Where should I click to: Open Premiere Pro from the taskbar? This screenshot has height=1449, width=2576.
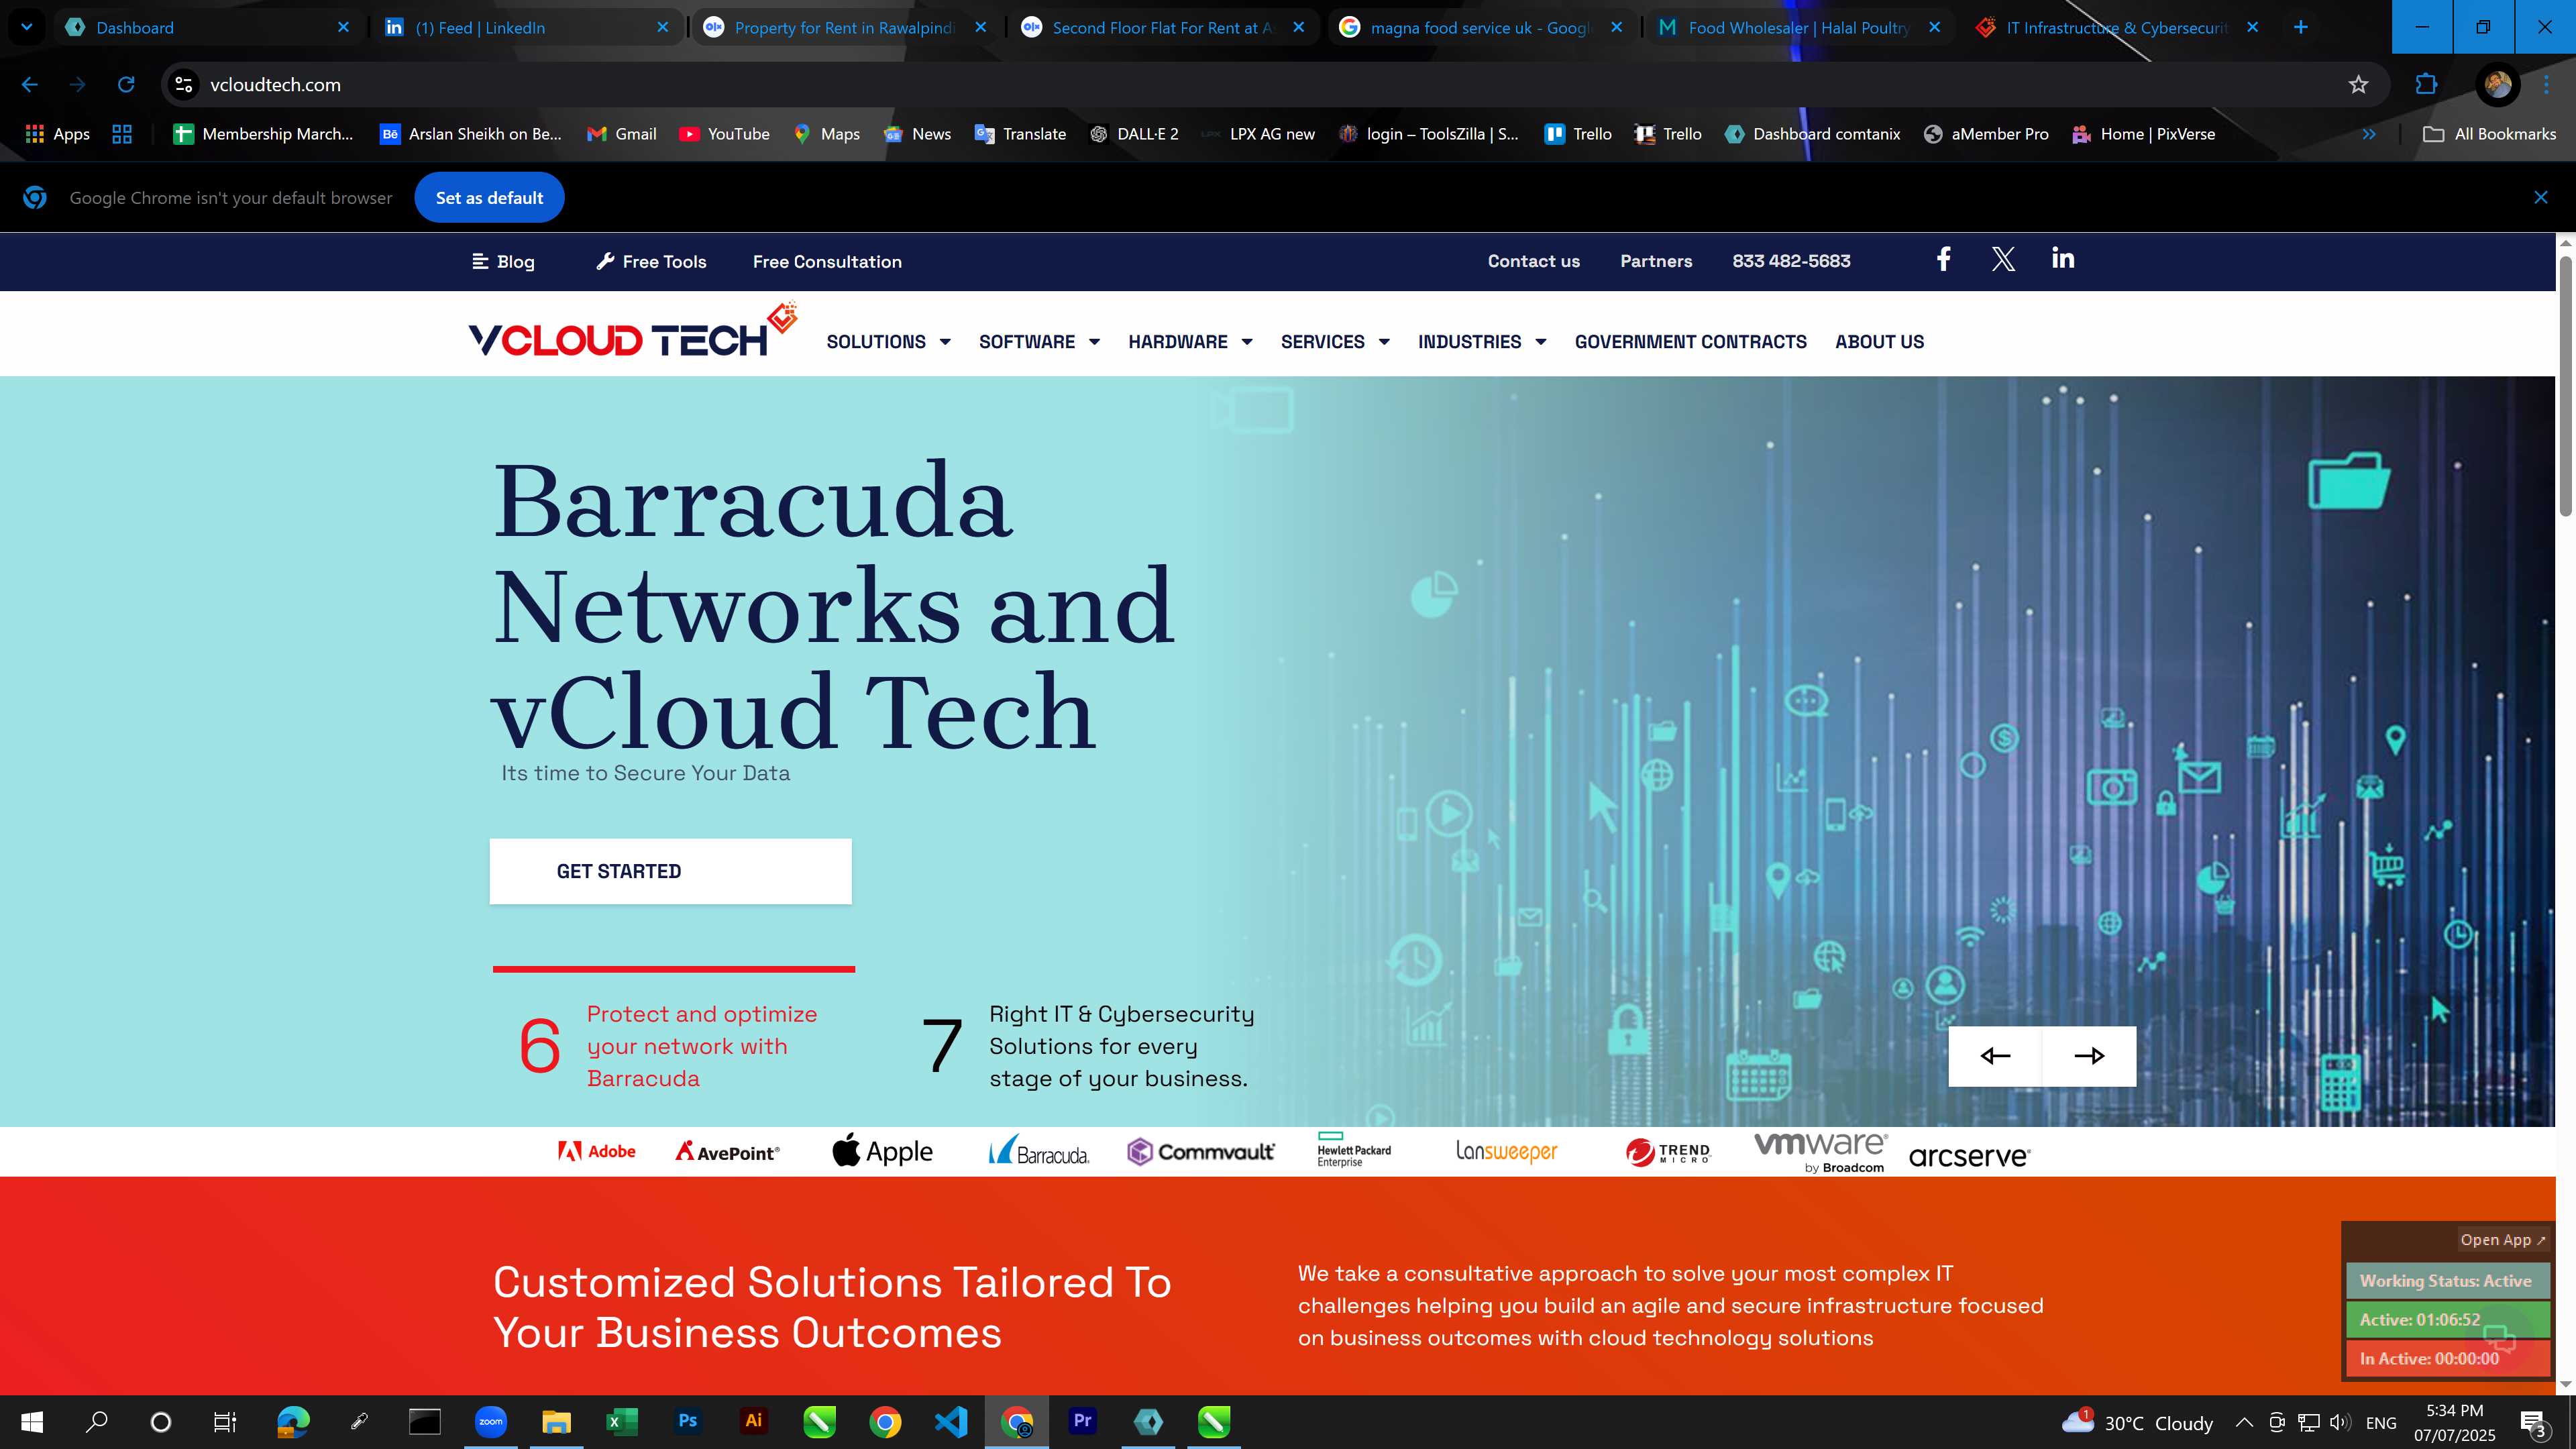[1082, 1421]
